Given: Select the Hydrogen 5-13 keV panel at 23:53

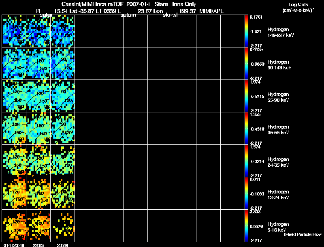Looking at the screenshot, I should point(38,226).
